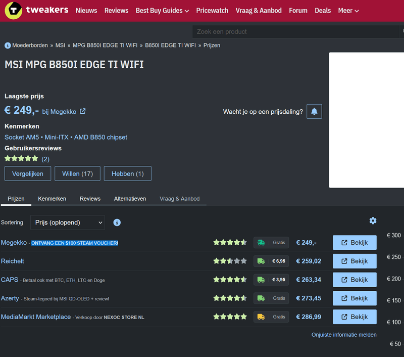Open the Reichelt shop link
Screen dimensions: 404x357
pyautogui.click(x=12, y=261)
